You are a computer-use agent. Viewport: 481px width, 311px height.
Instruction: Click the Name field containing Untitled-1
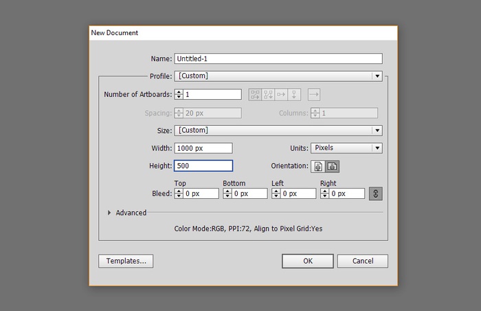[x=278, y=59]
